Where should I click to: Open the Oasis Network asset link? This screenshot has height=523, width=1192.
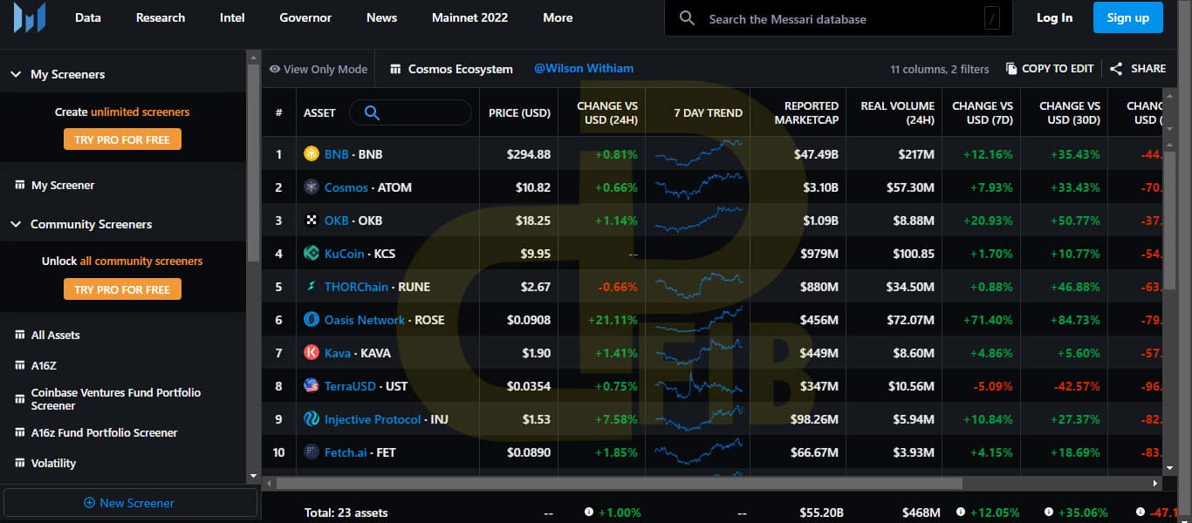coord(365,320)
